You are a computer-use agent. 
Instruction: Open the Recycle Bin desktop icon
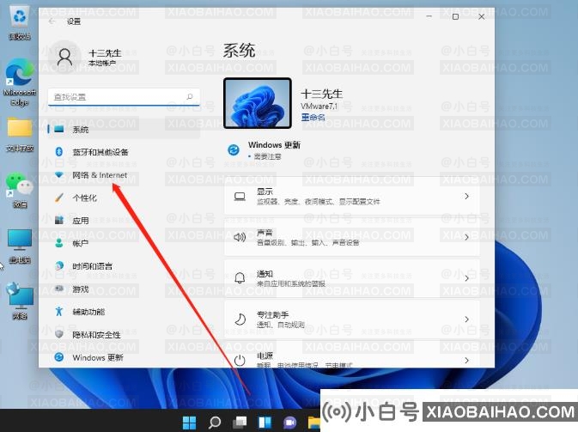19,23
